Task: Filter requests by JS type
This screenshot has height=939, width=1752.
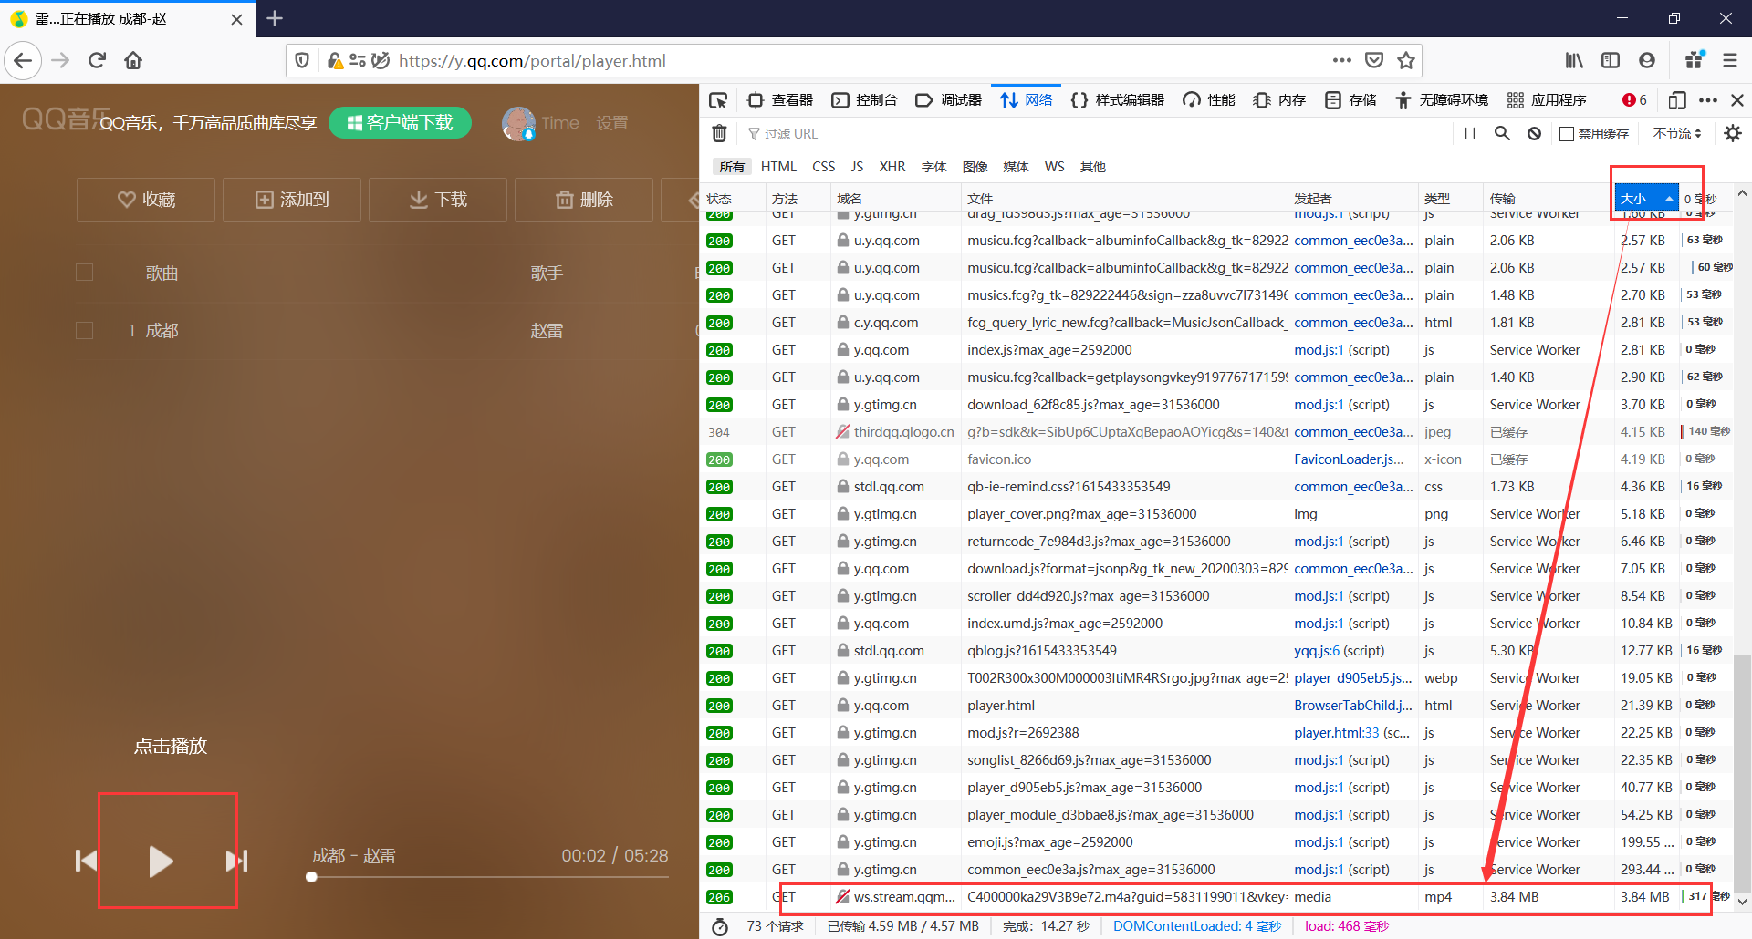Action: point(857,167)
